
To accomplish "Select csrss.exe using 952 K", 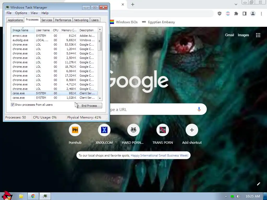I will pos(54,93).
